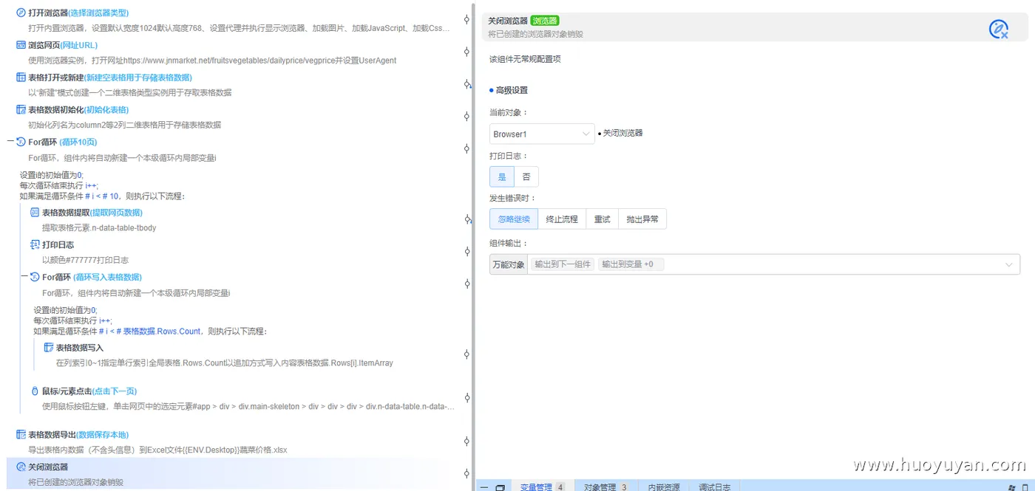The image size is (1035, 491).
Task: Click the 输出到变量 +0 tag
Action: tap(631, 264)
